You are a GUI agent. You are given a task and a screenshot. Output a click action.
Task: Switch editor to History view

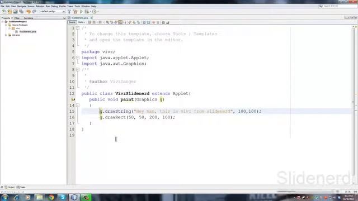[x=82, y=22]
